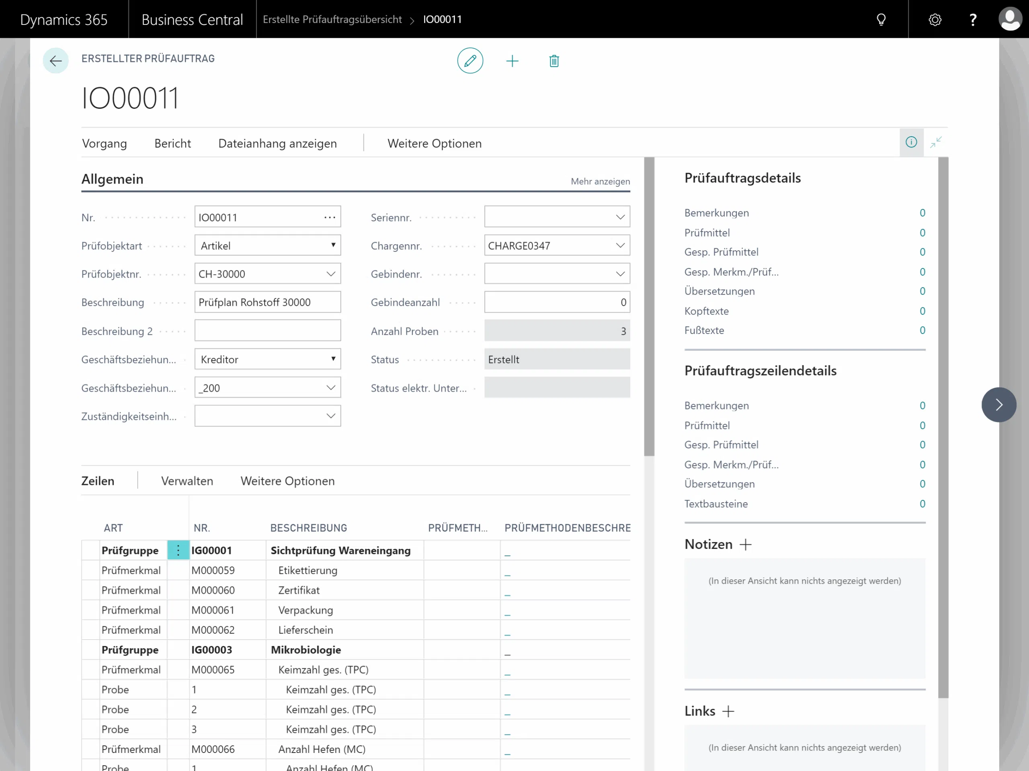1029x771 pixels.
Task: Click the BESCHREIBUNG column header
Action: (308, 528)
